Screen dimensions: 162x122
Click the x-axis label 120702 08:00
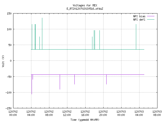tap(49, 113)
